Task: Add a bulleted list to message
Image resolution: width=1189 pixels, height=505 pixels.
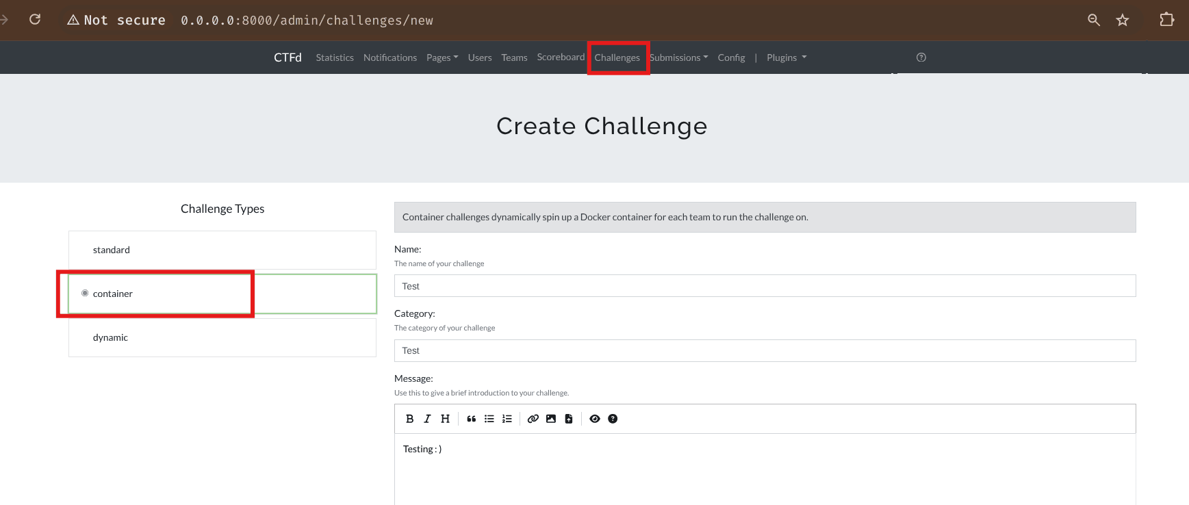Action: (x=489, y=419)
